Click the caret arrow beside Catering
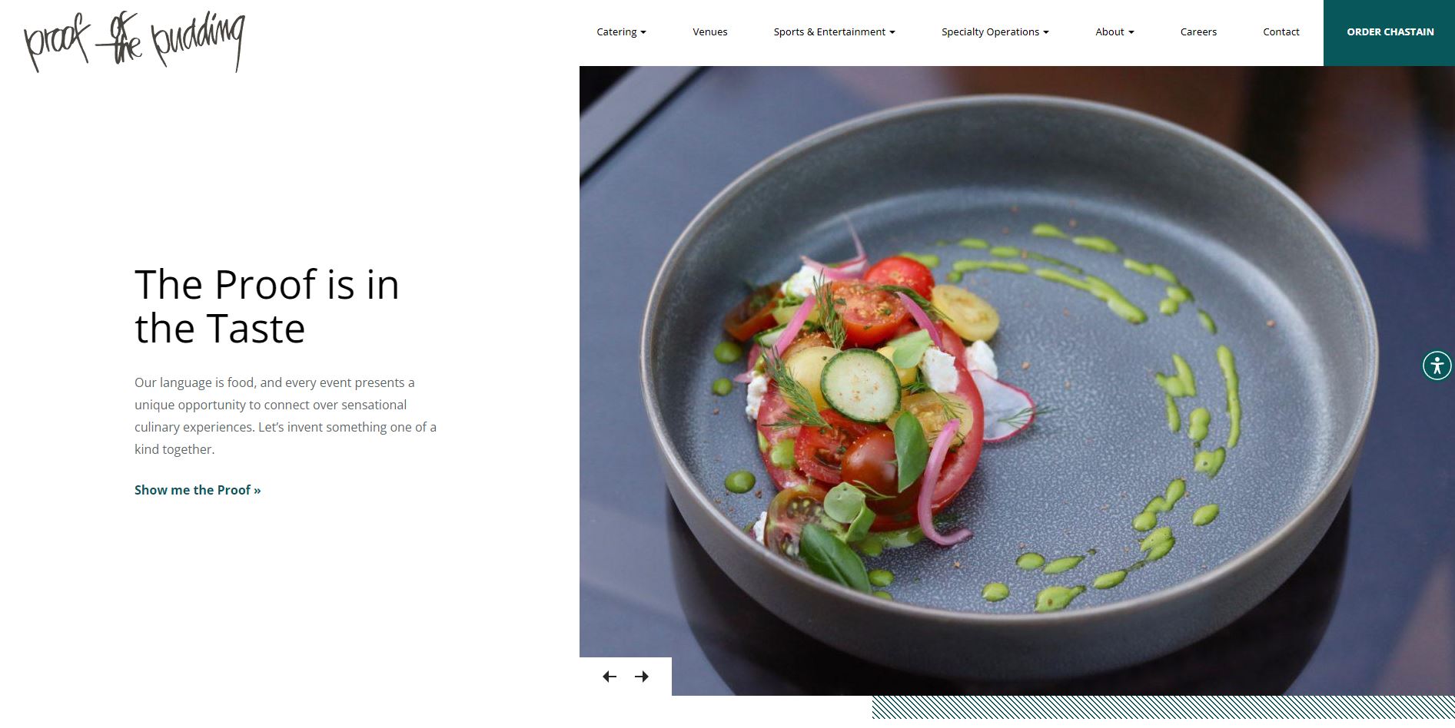This screenshot has height=728, width=1455. pyautogui.click(x=643, y=32)
